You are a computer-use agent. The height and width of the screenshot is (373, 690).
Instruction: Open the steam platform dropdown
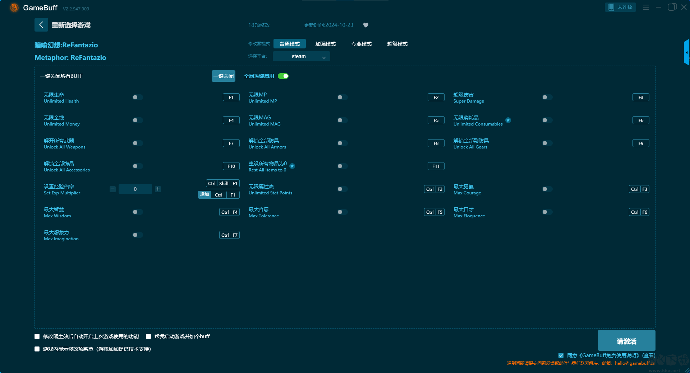pos(302,56)
